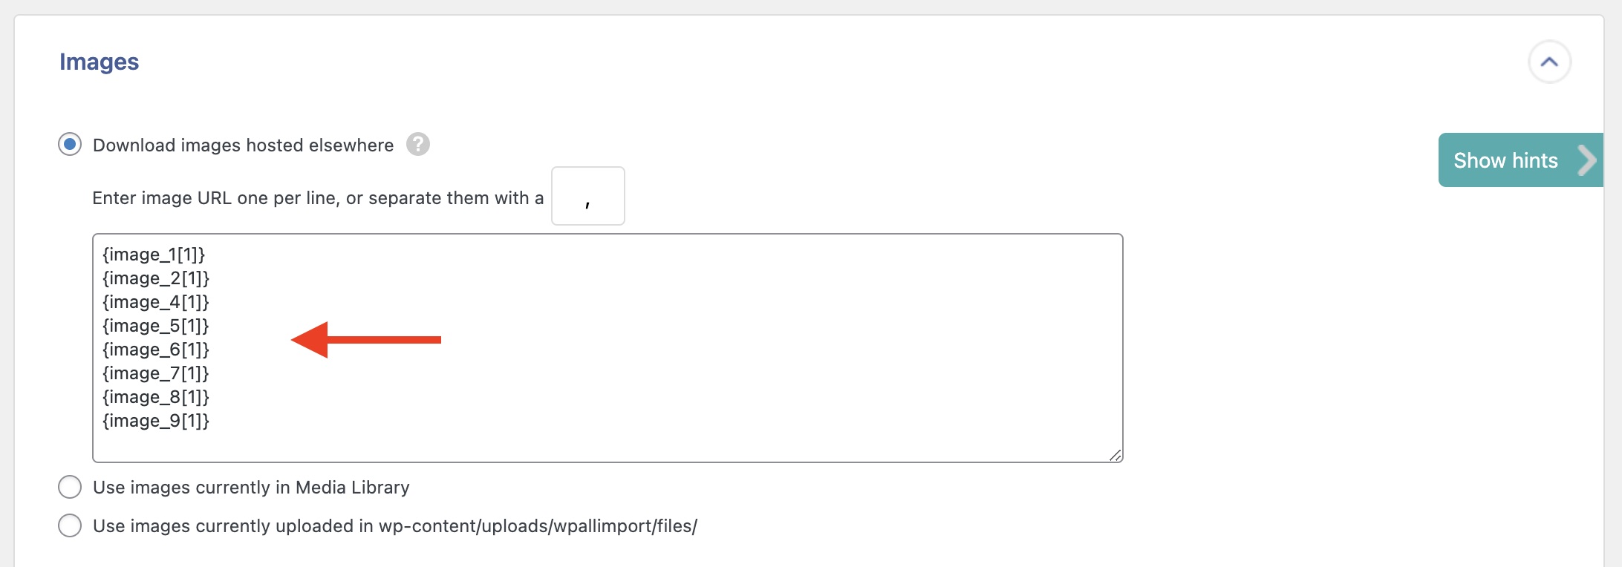Place cursor on the {image_8[1]} line
The image size is (1622, 567).
[x=156, y=397]
